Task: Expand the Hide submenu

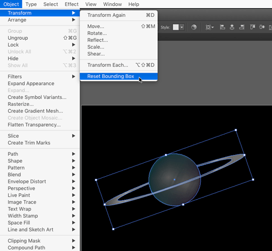Action: pyautogui.click(x=40, y=58)
